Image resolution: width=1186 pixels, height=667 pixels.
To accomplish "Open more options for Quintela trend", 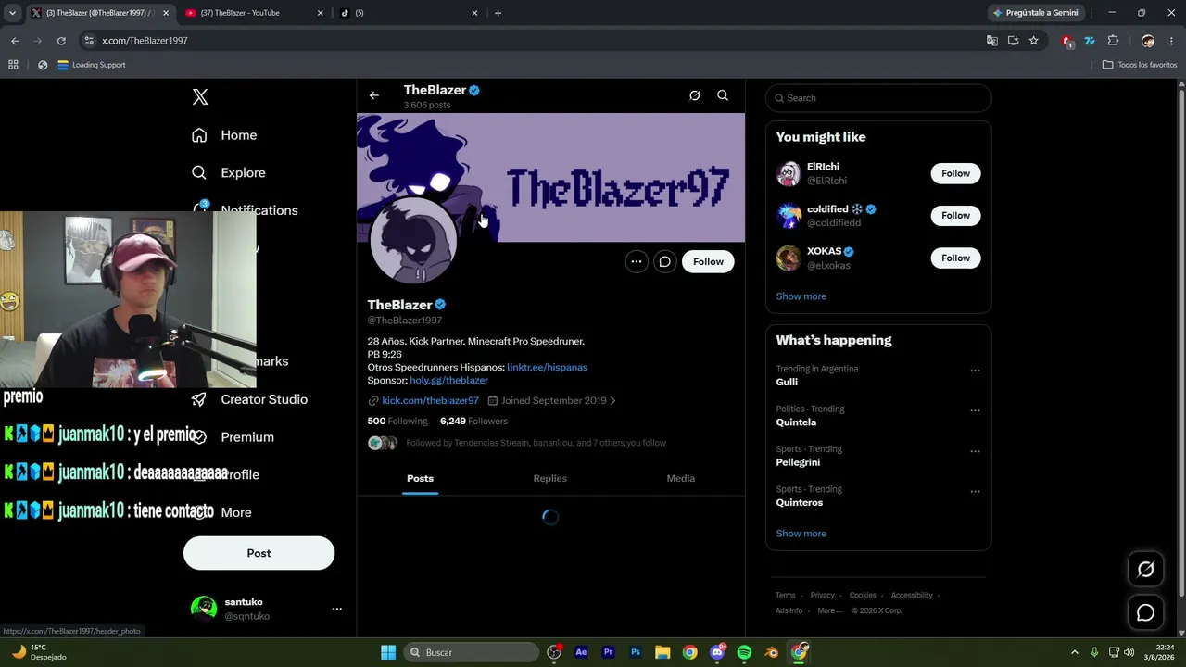I will tap(975, 410).
